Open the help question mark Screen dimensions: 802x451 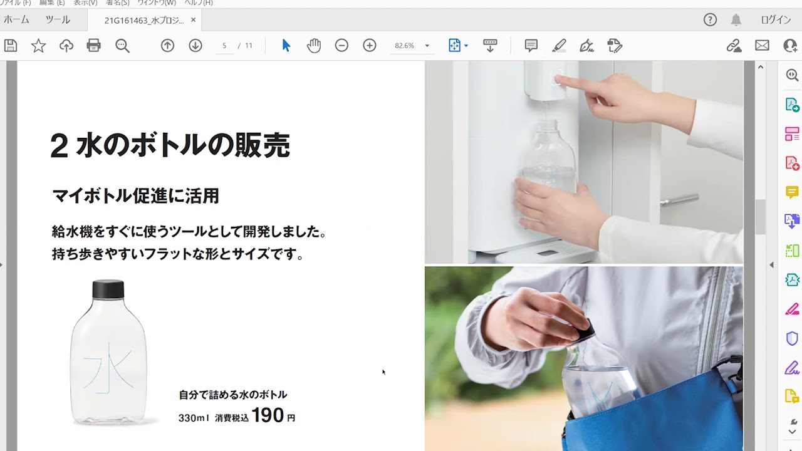point(710,20)
